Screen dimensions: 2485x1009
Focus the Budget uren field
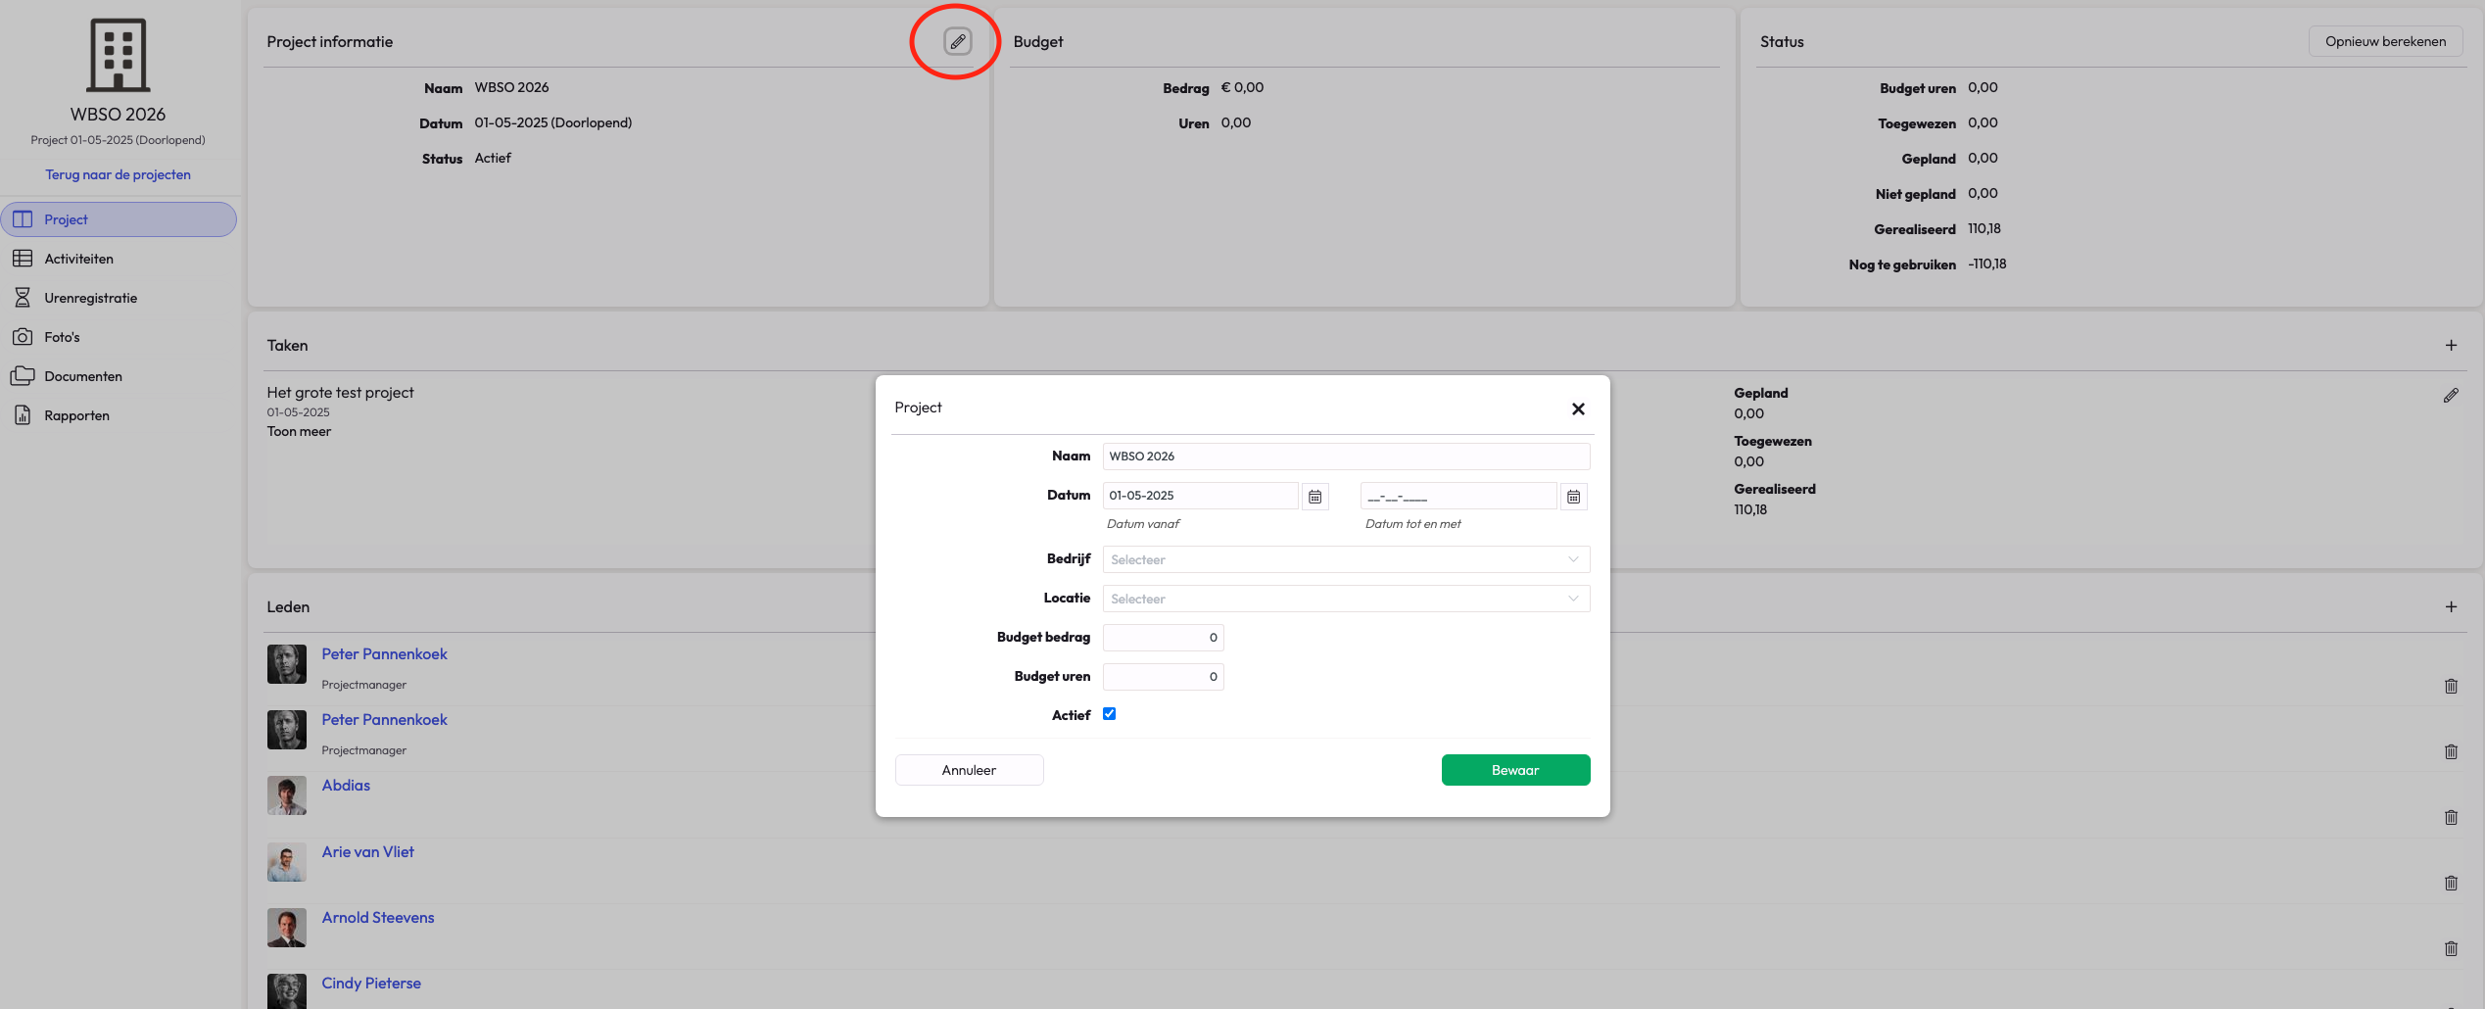(1163, 677)
